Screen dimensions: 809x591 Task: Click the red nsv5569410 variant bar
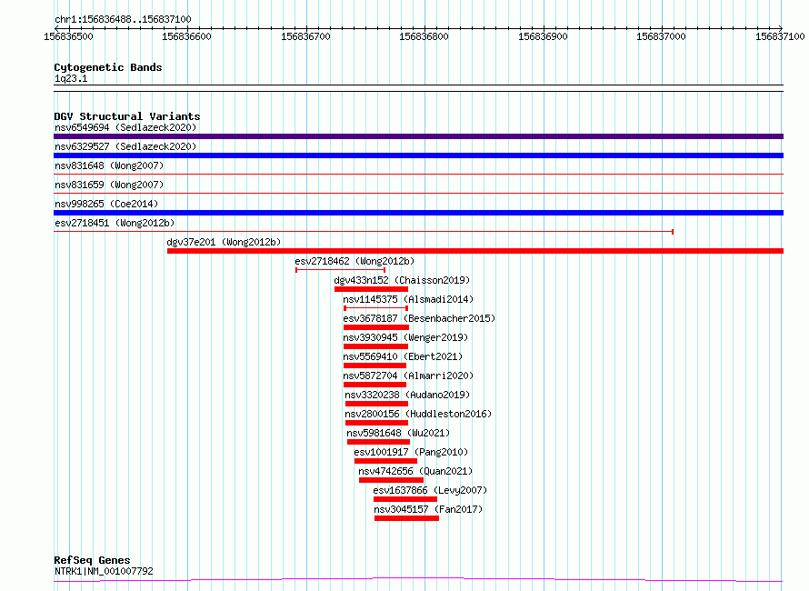(375, 366)
